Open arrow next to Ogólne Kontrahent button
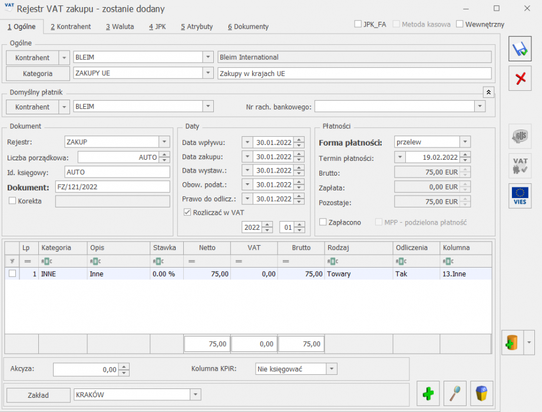 (64, 58)
